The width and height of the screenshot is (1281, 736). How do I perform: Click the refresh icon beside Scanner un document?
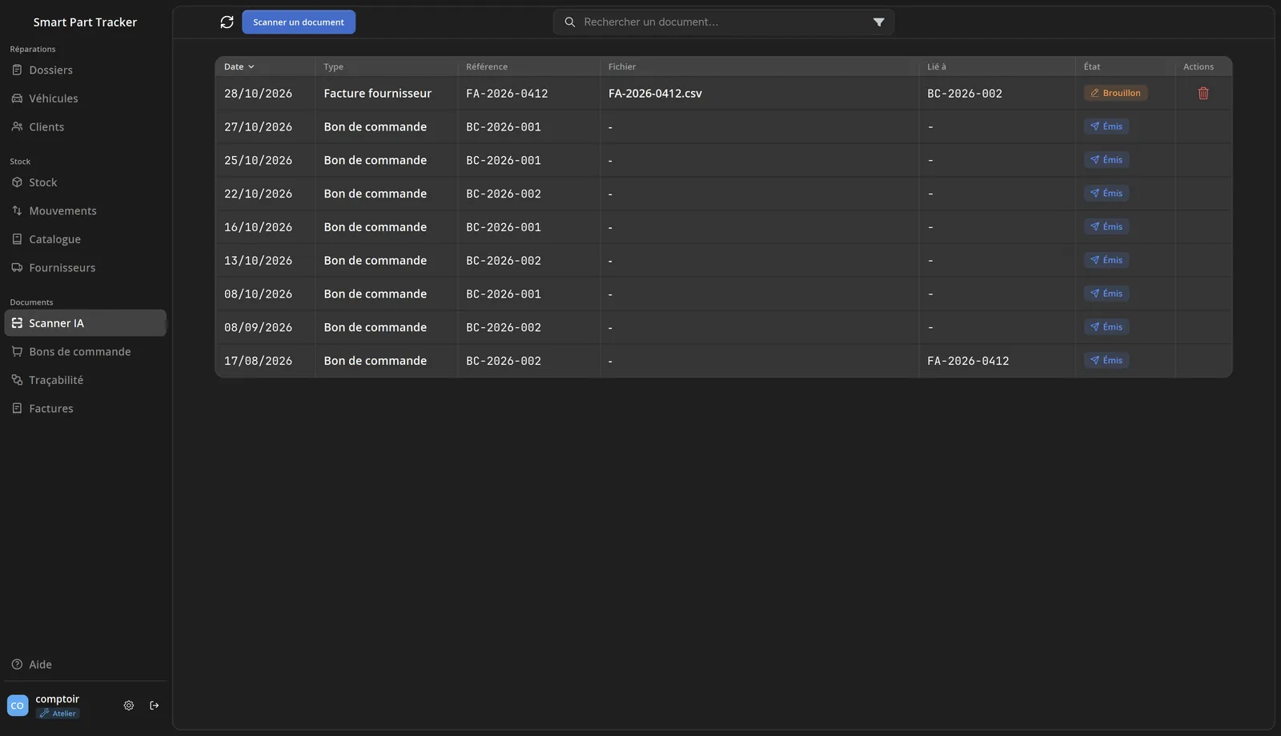pos(227,22)
